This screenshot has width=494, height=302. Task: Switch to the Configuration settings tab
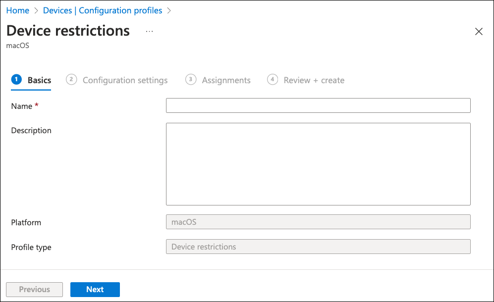pos(125,80)
